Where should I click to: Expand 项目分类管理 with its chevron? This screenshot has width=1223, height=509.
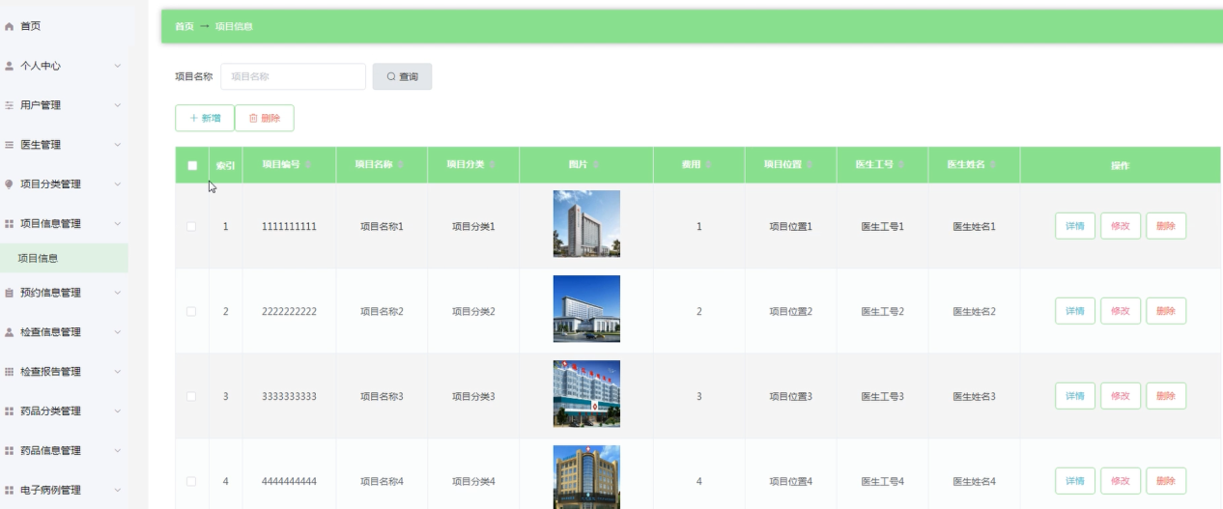(x=117, y=184)
